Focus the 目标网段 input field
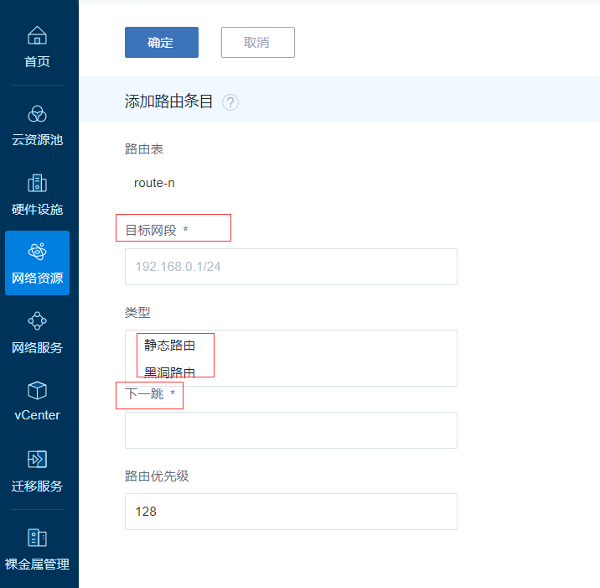 click(291, 267)
